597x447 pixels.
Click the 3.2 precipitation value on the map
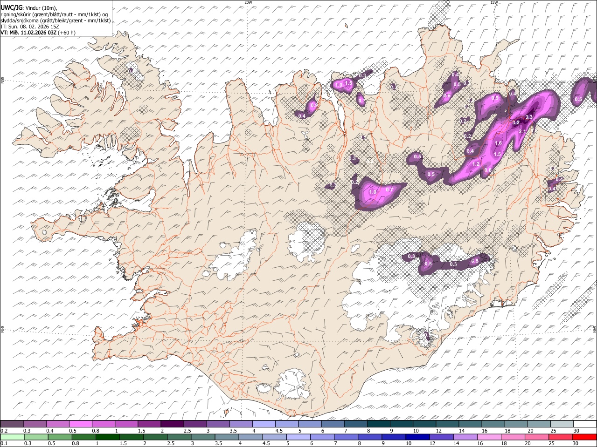(x=516, y=123)
